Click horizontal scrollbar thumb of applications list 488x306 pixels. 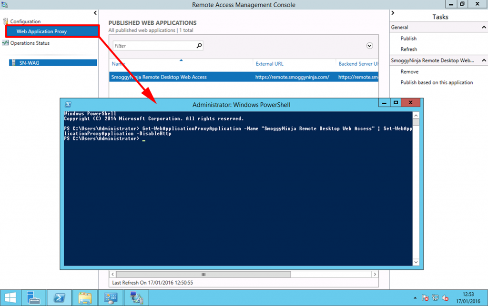pos(203,274)
